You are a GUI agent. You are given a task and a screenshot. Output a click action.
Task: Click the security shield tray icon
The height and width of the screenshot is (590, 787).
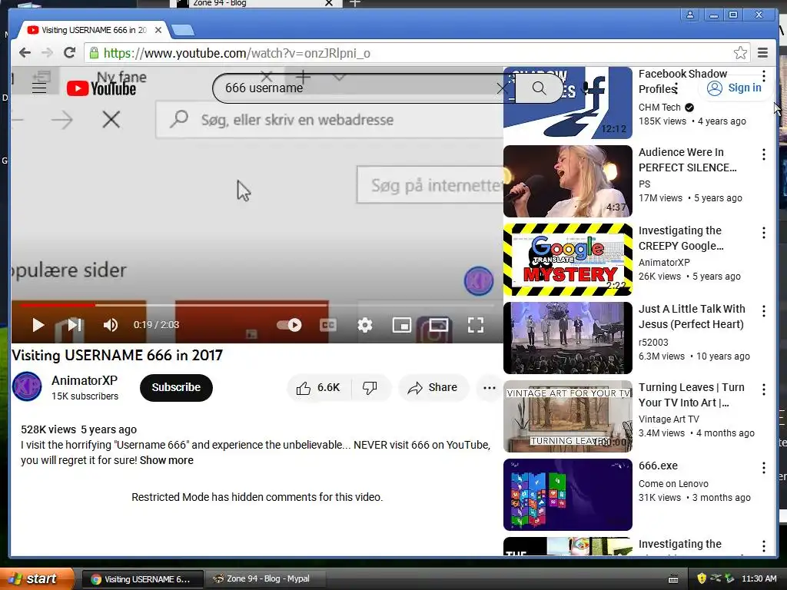(701, 578)
